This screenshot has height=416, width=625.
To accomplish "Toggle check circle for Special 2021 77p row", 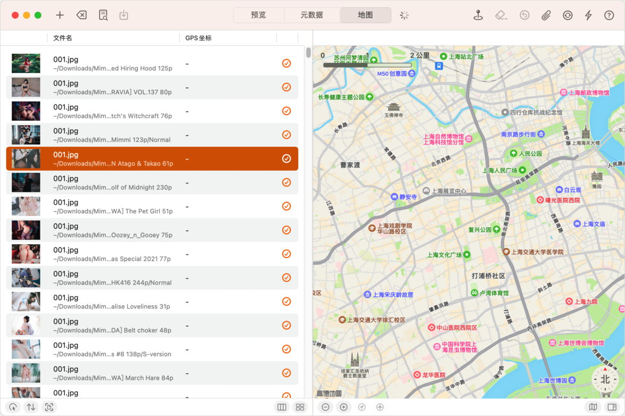I will [x=286, y=254].
